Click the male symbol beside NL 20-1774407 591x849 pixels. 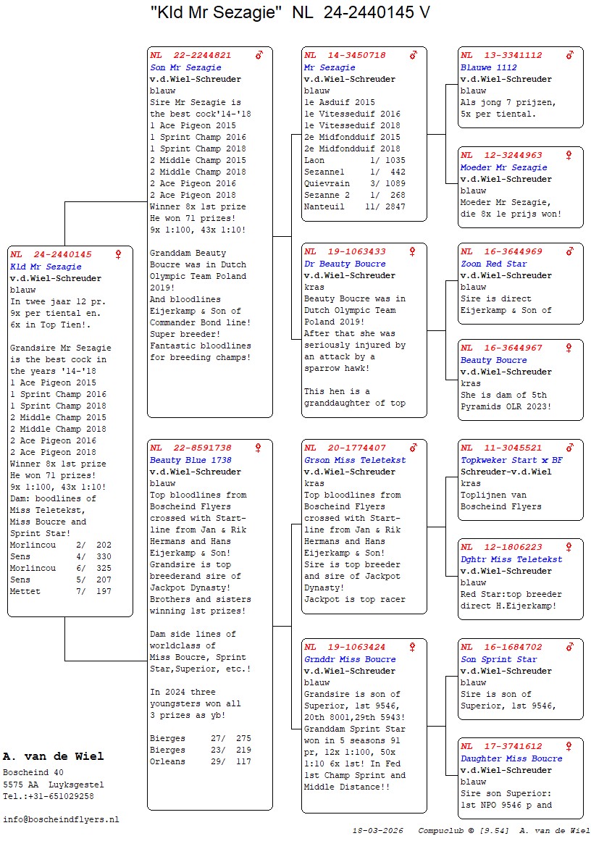coord(414,448)
